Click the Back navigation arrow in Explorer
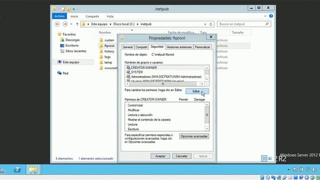 coord(57,24)
